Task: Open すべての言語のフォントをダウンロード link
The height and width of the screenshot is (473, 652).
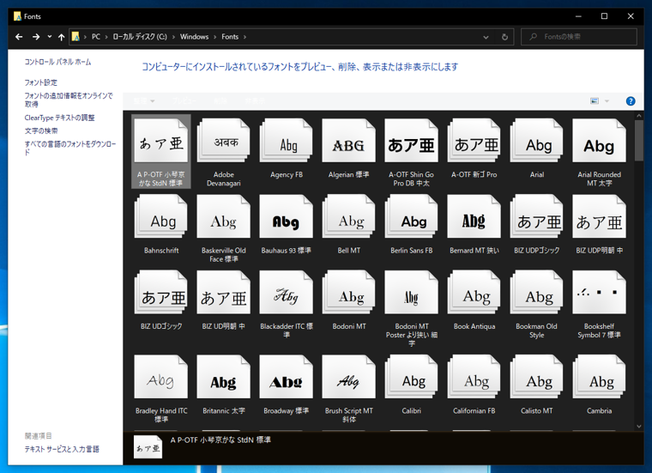Action: tap(69, 149)
